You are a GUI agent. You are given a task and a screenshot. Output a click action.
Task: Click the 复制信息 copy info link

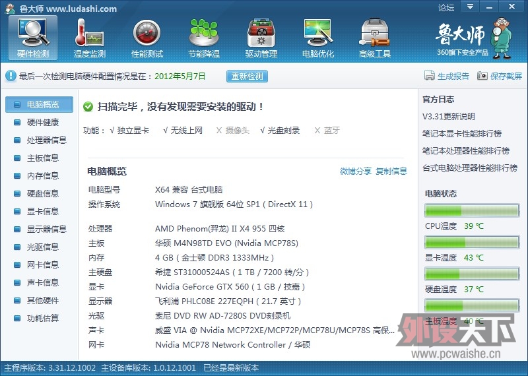pyautogui.click(x=391, y=172)
